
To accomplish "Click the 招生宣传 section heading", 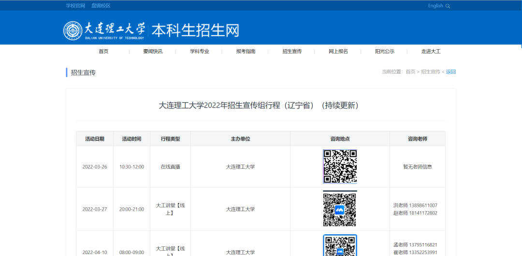I will (x=83, y=72).
